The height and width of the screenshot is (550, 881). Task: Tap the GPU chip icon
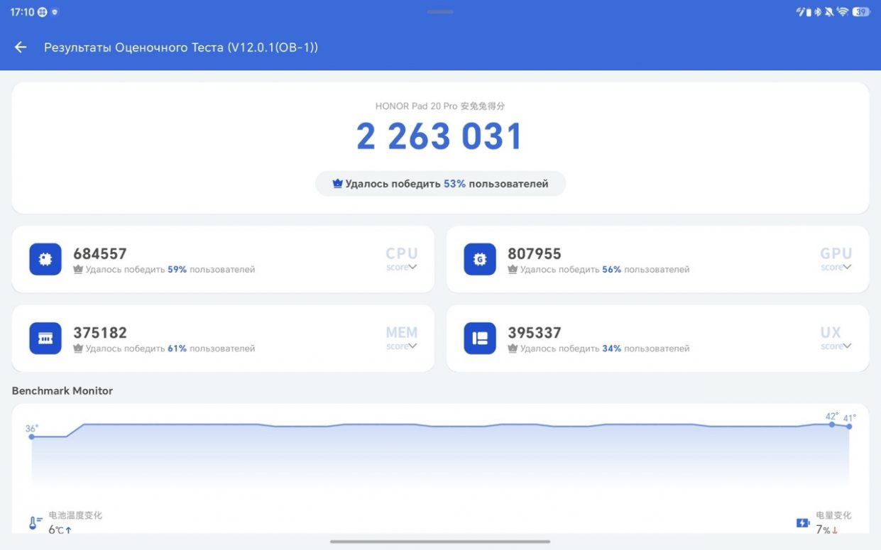click(480, 259)
